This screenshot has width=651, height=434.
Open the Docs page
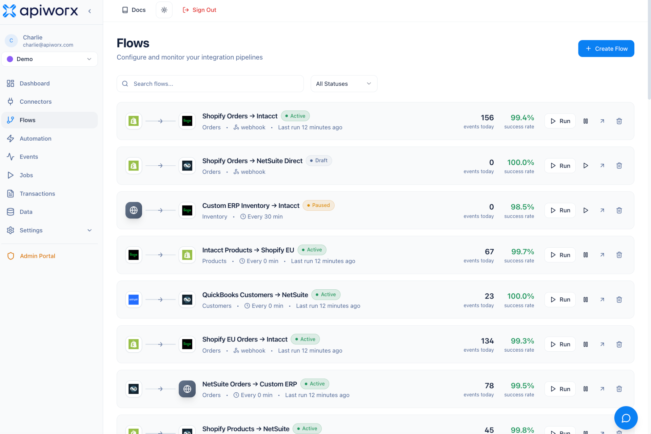click(134, 10)
